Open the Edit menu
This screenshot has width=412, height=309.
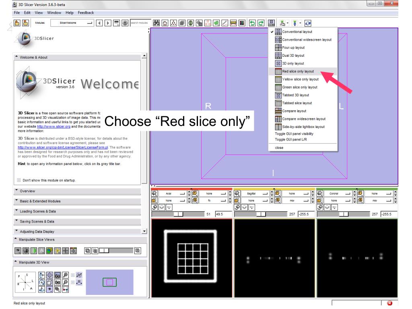(x=27, y=12)
